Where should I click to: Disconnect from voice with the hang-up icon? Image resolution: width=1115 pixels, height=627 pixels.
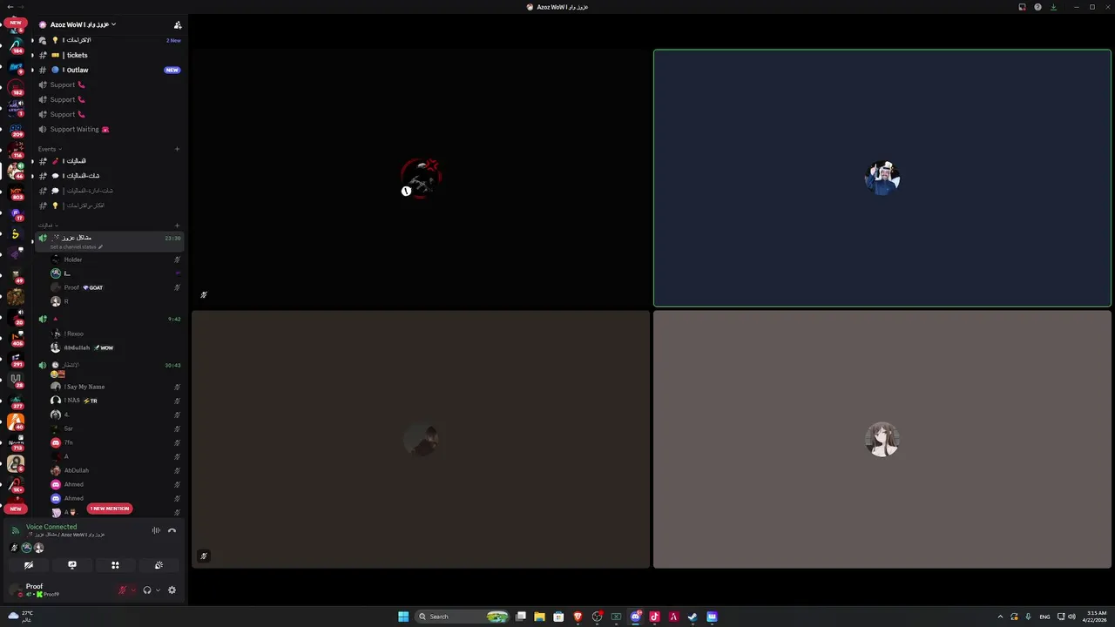172,530
